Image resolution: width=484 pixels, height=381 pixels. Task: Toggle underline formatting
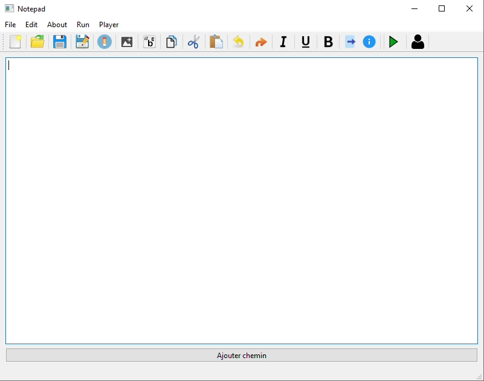[x=306, y=42]
